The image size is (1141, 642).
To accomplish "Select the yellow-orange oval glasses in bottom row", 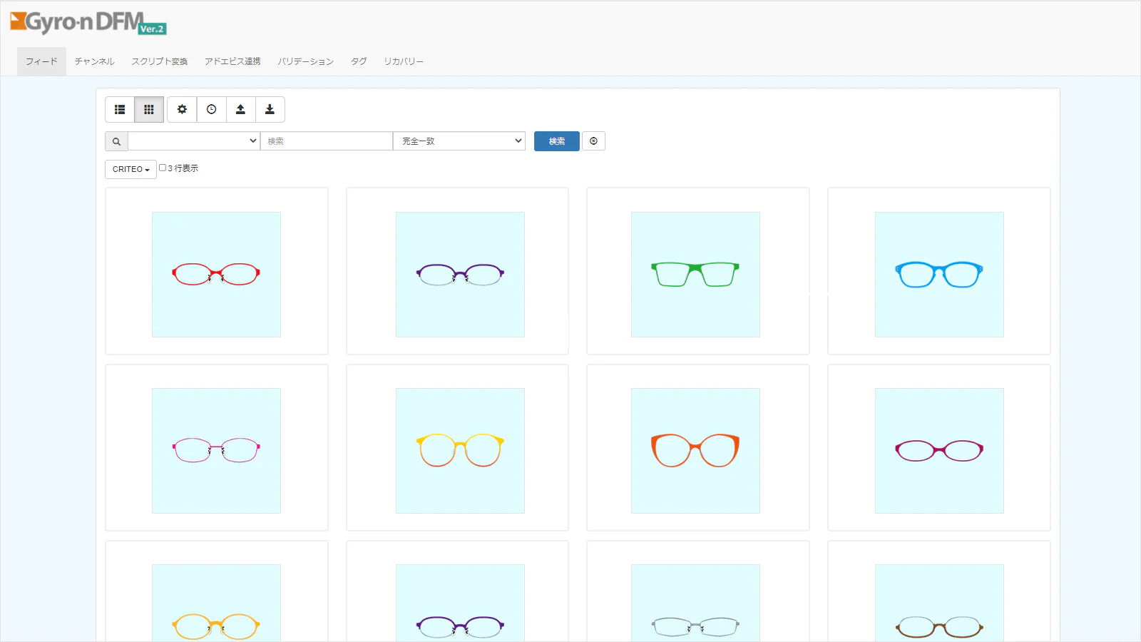I will click(x=216, y=603).
